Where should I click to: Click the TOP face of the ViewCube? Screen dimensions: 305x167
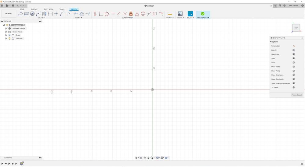(x=296, y=28)
